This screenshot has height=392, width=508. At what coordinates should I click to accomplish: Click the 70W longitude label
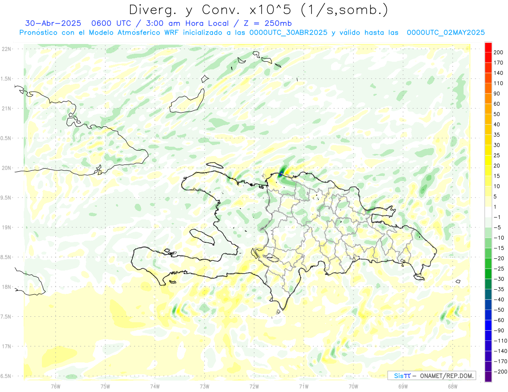point(353,386)
